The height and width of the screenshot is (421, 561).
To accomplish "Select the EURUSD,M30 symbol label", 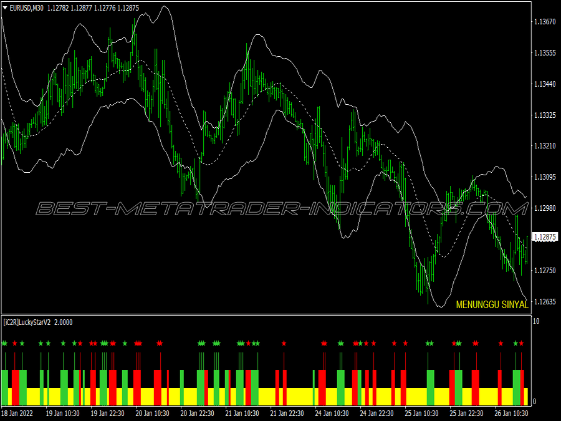I will pyautogui.click(x=26, y=8).
